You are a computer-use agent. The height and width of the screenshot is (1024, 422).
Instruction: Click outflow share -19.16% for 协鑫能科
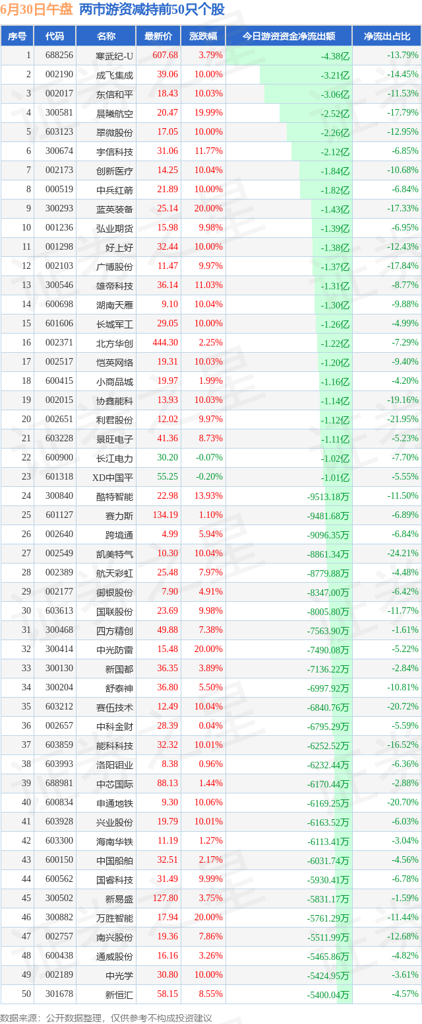tap(402, 400)
